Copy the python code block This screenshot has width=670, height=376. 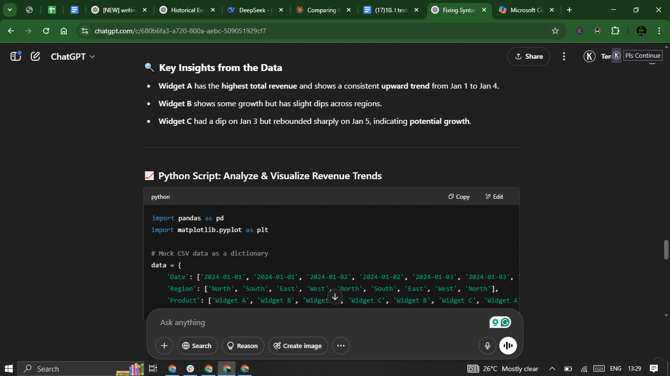coord(459,196)
